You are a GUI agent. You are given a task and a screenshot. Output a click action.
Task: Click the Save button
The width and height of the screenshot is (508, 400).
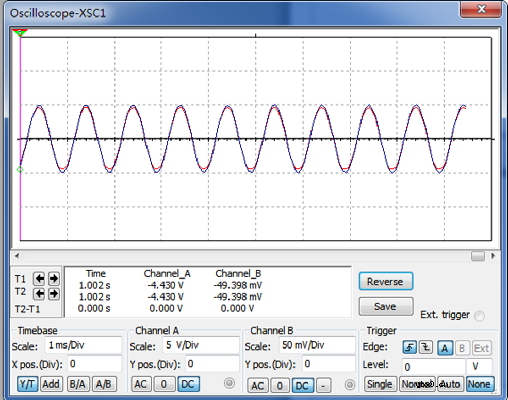coord(385,306)
